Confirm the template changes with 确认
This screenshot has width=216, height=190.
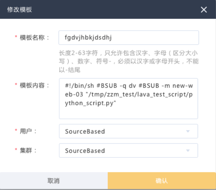point(162,181)
